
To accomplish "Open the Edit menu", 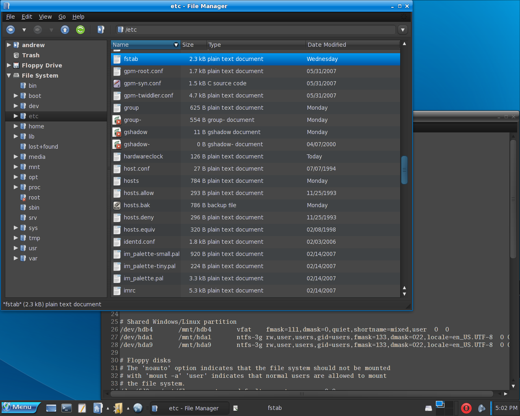I will tap(27, 17).
